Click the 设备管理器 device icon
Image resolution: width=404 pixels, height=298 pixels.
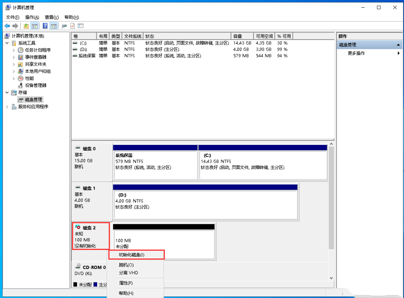coord(21,85)
